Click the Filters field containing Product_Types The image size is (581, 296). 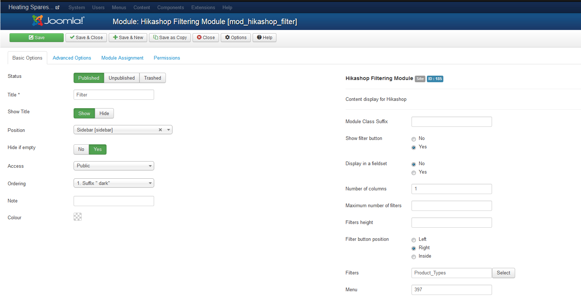pos(452,273)
